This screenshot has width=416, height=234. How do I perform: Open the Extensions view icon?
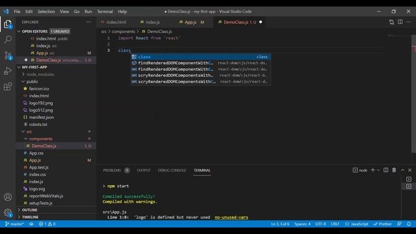click(8, 86)
